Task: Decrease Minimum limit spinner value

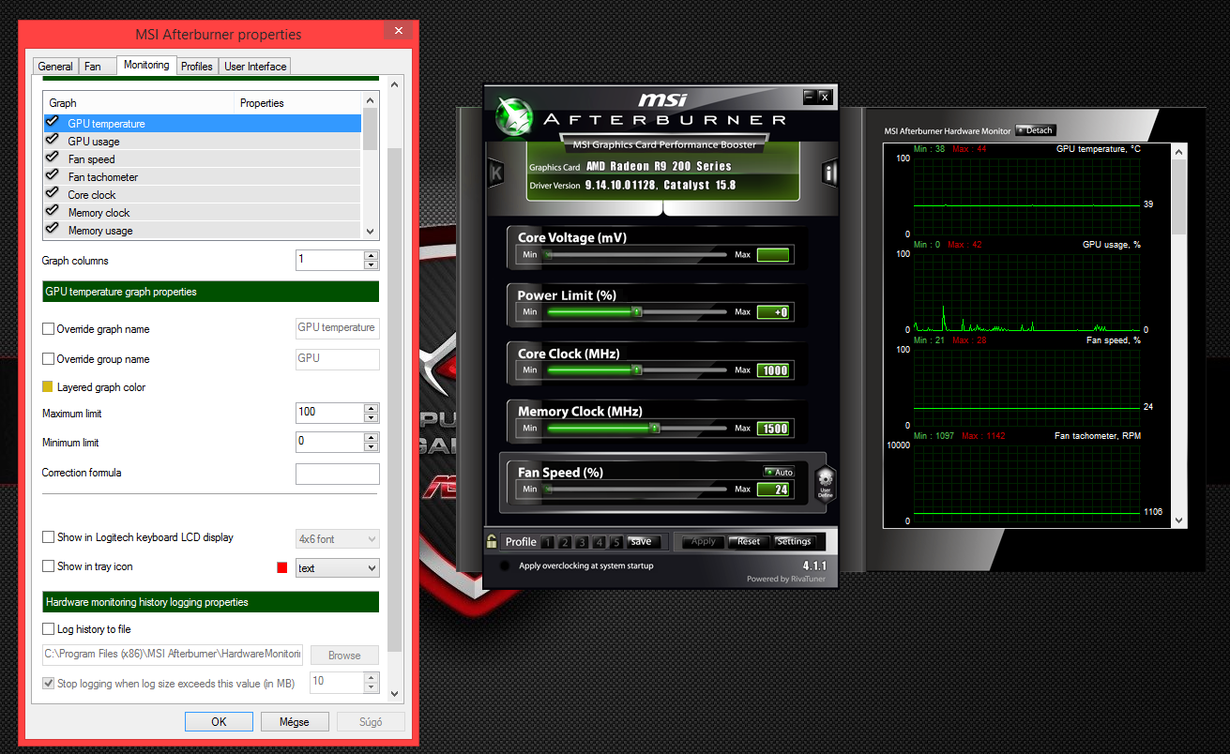Action: coord(372,446)
